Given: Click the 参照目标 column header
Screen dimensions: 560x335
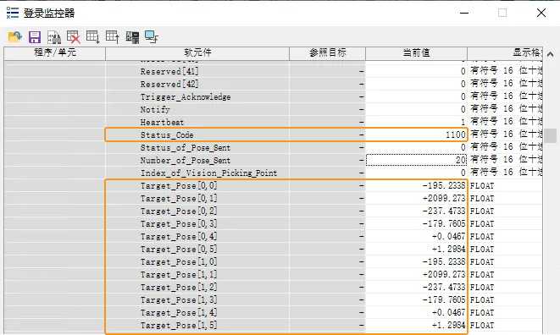Looking at the screenshot, I should click(x=327, y=53).
